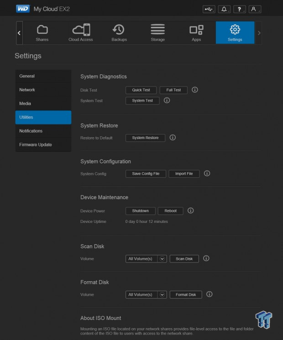The height and width of the screenshot is (340, 283).
Task: Show info for Disk Test
Action: (x=195, y=90)
